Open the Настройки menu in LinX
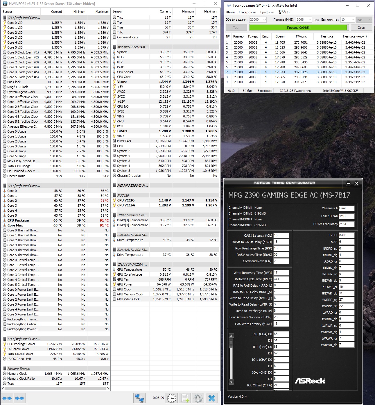 (247, 12)
